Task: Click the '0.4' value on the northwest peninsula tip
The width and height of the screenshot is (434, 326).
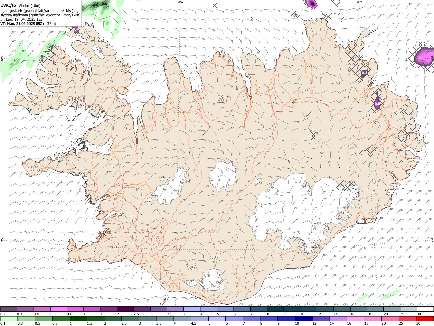Action: tap(75, 30)
